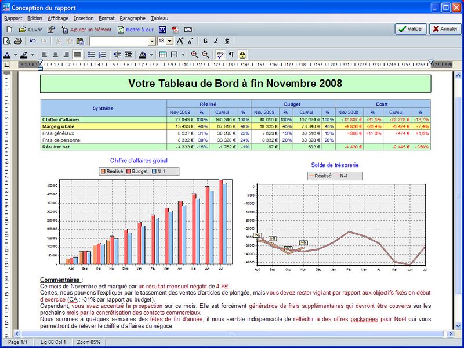Click the 'Marge globale' table row label
464x348 pixels.
pos(59,126)
